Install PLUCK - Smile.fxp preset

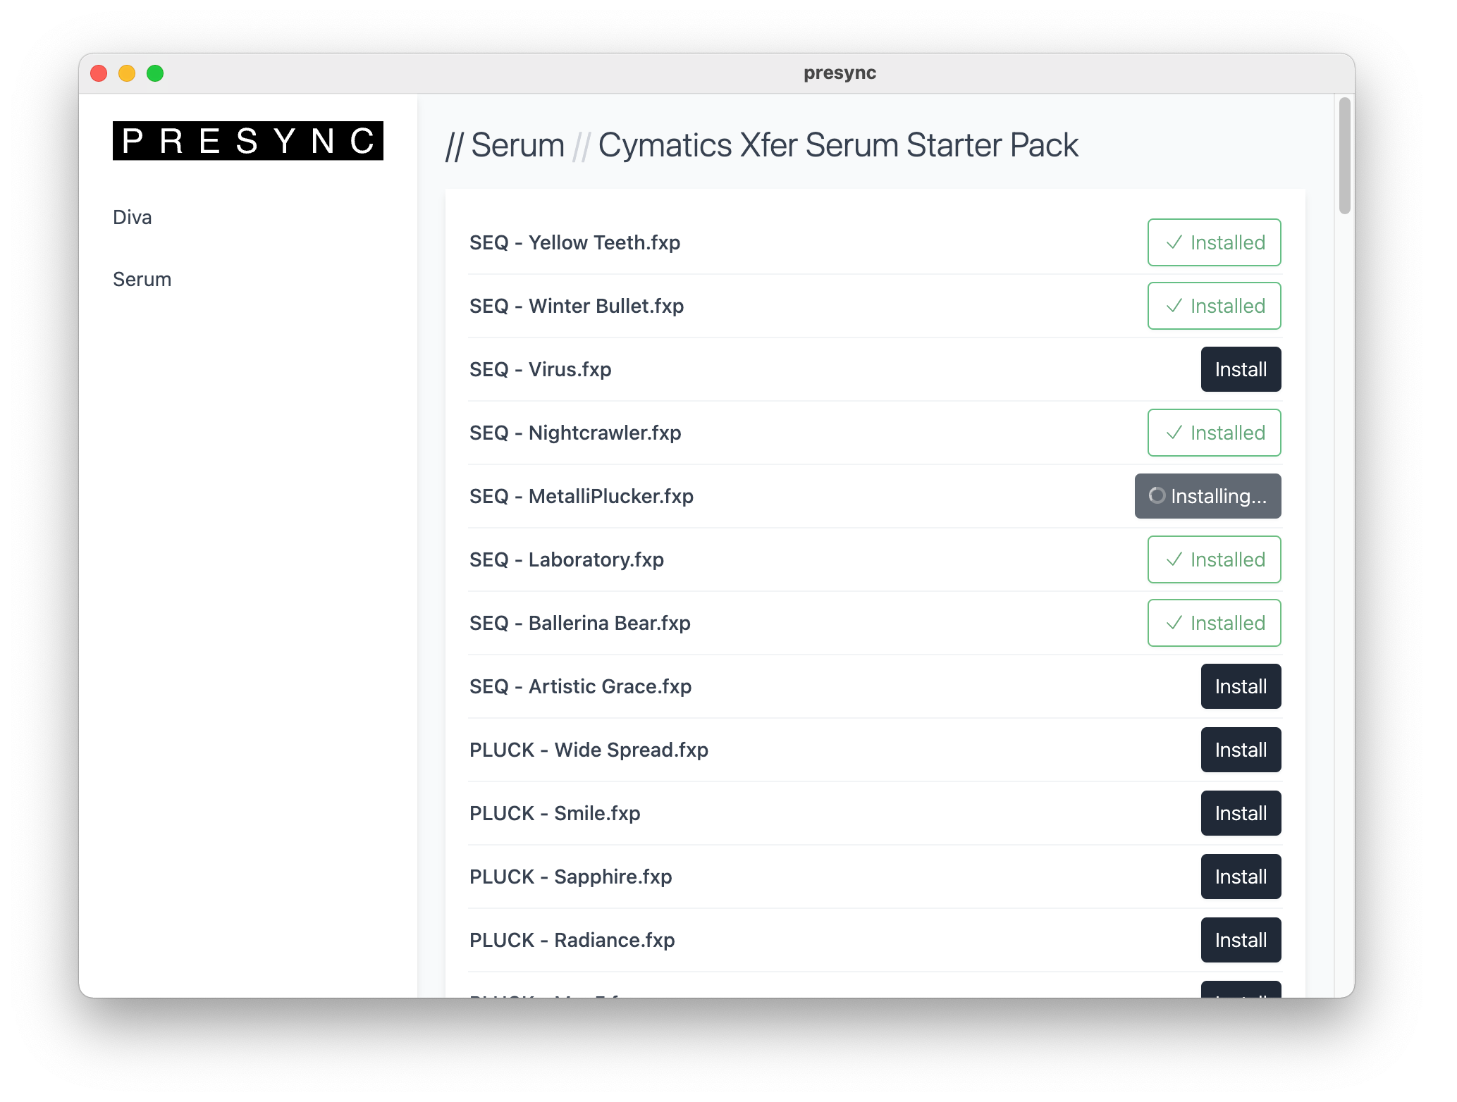(x=1240, y=813)
